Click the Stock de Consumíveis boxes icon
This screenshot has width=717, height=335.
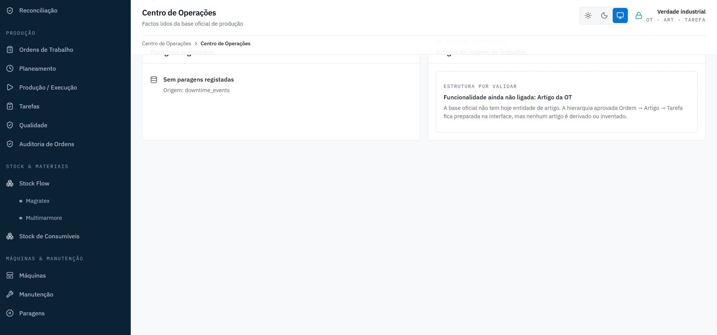pos(10,236)
